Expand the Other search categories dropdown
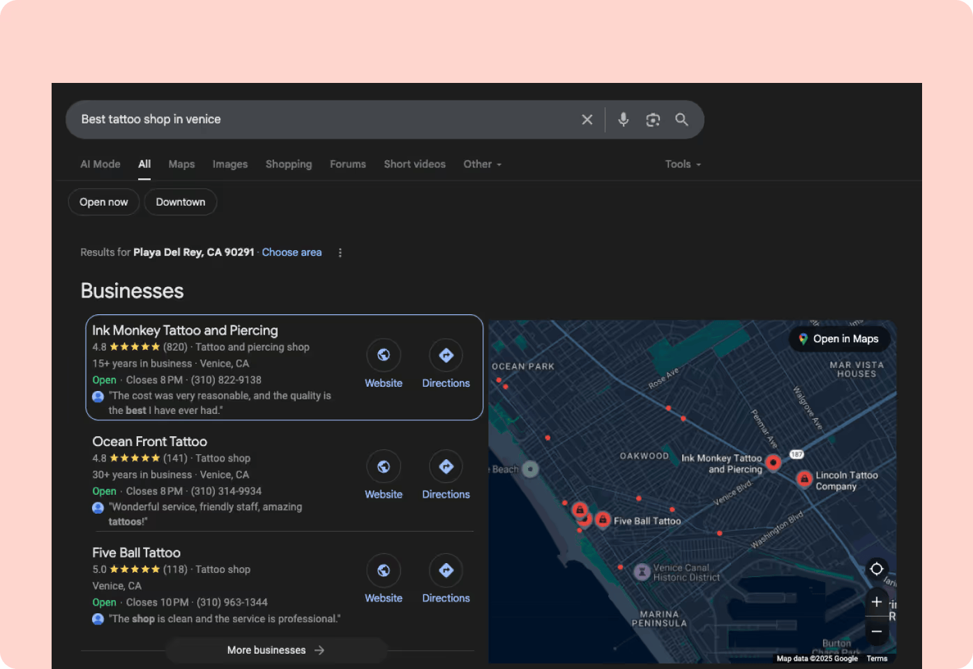Screen dimensions: 973x669 pyautogui.click(x=482, y=164)
